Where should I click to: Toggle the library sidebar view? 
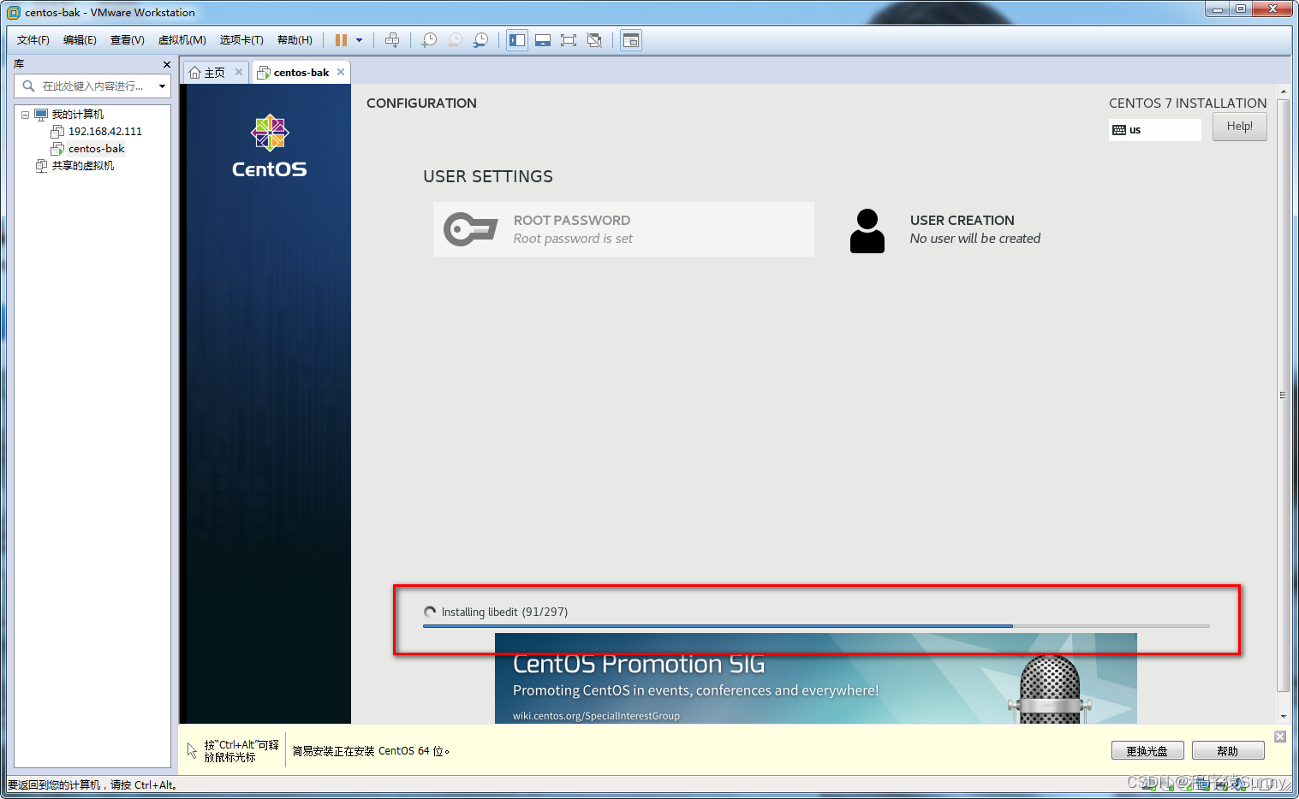[517, 40]
